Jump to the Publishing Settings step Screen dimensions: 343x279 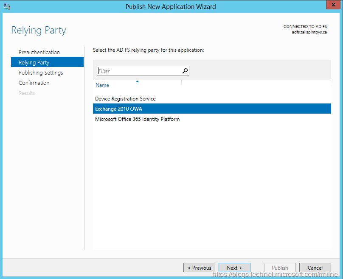(x=41, y=73)
